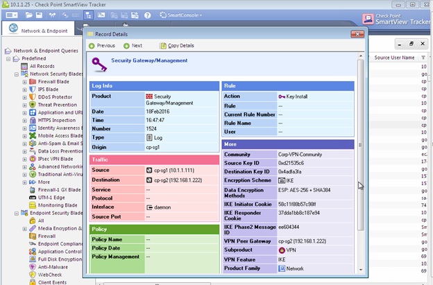
Task: Click the Record Details vertical scrollbar thumb
Action: (361, 145)
